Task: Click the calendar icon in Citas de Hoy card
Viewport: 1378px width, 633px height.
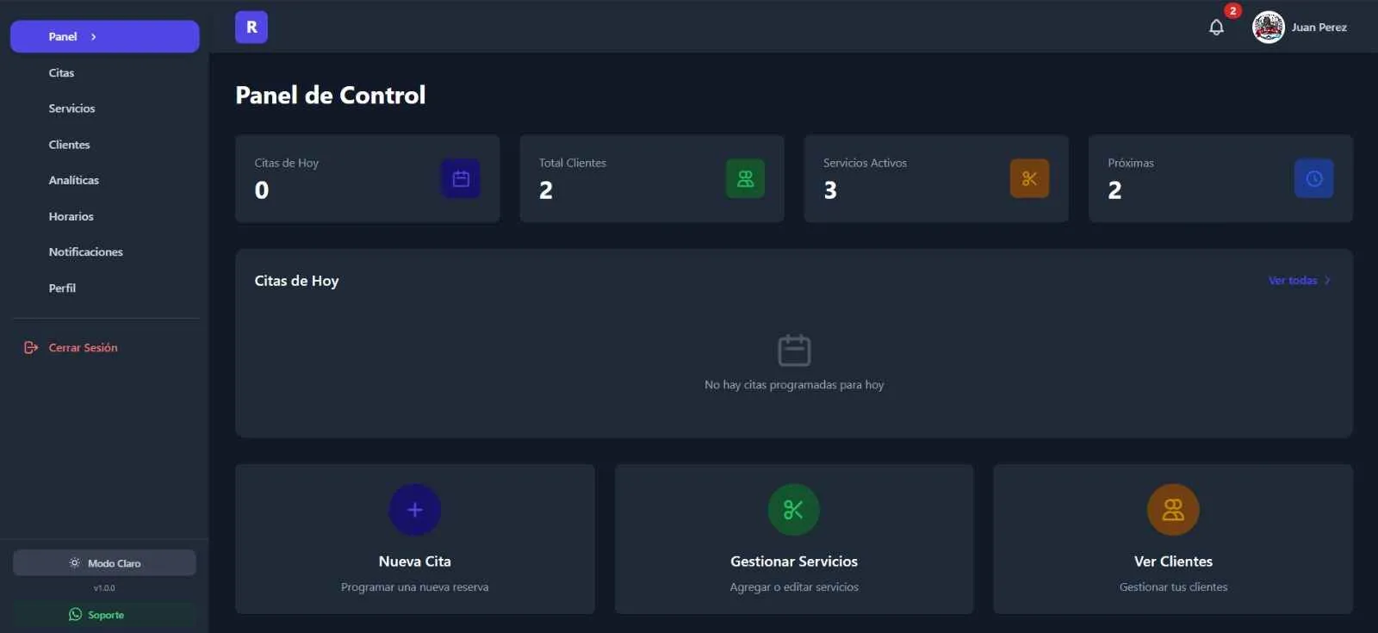Action: [x=461, y=179]
